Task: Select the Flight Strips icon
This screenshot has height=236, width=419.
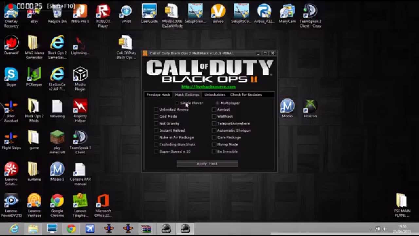Action: 11,140
